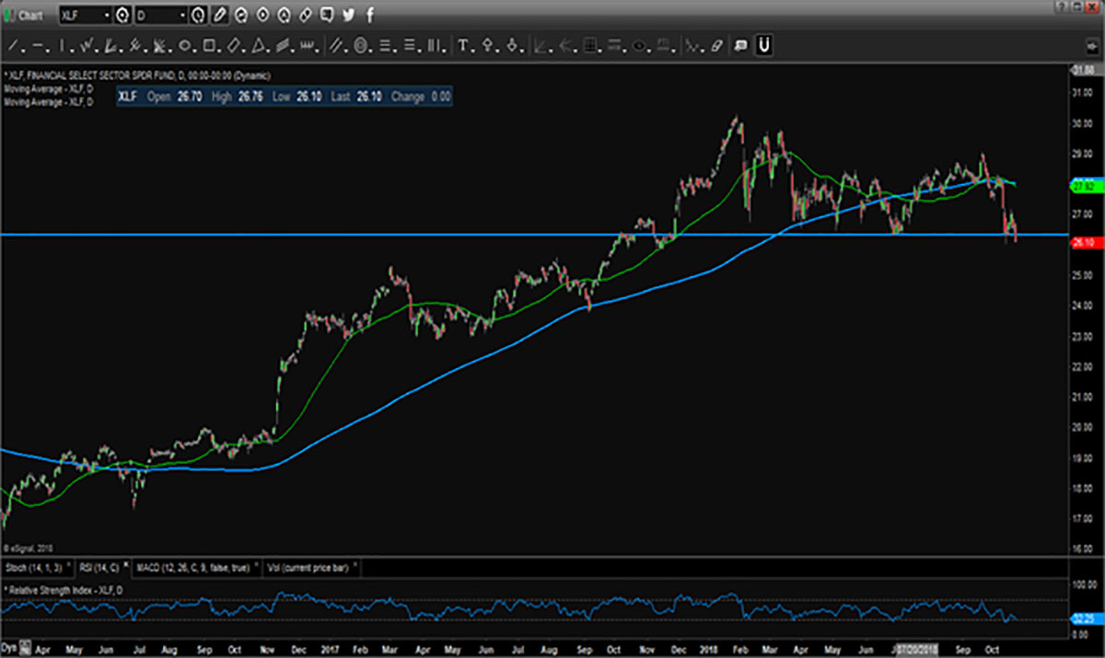Screen dimensions: 1105x658
Task: Select the vertical line drawing tool
Action: pyautogui.click(x=63, y=45)
